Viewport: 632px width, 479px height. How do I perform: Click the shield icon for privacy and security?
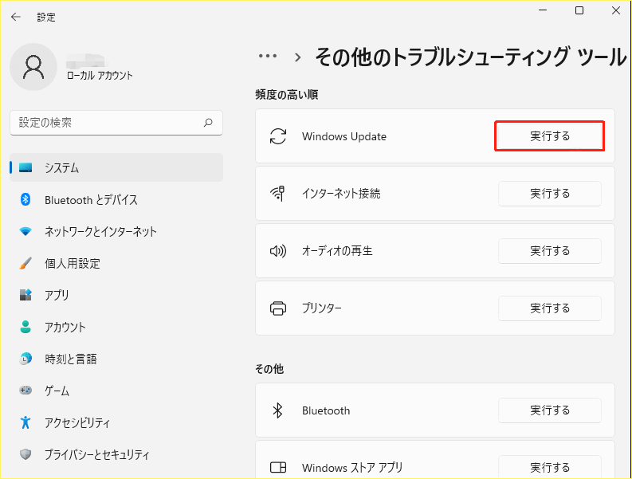pyautogui.click(x=26, y=455)
